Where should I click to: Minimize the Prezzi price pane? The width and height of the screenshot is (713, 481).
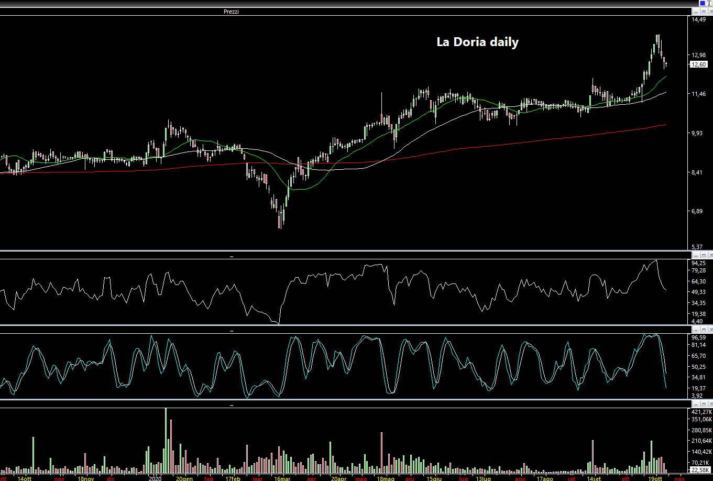point(696,11)
